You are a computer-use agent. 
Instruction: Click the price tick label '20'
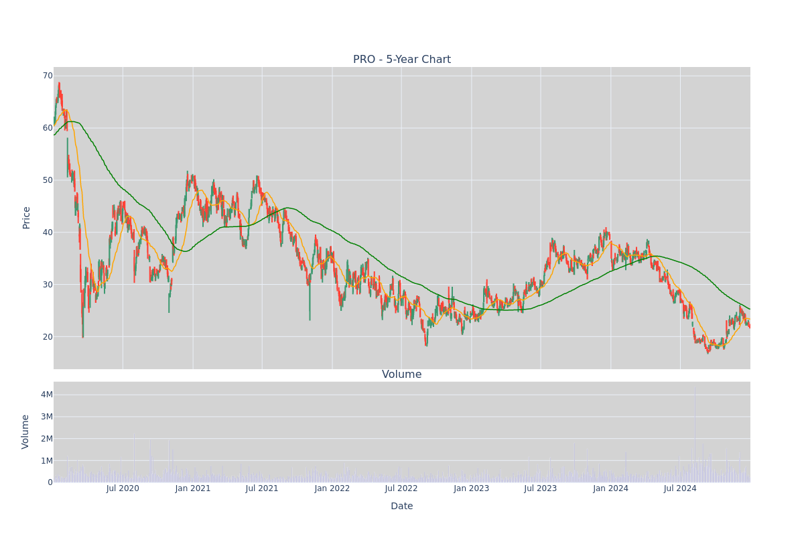[x=48, y=337]
